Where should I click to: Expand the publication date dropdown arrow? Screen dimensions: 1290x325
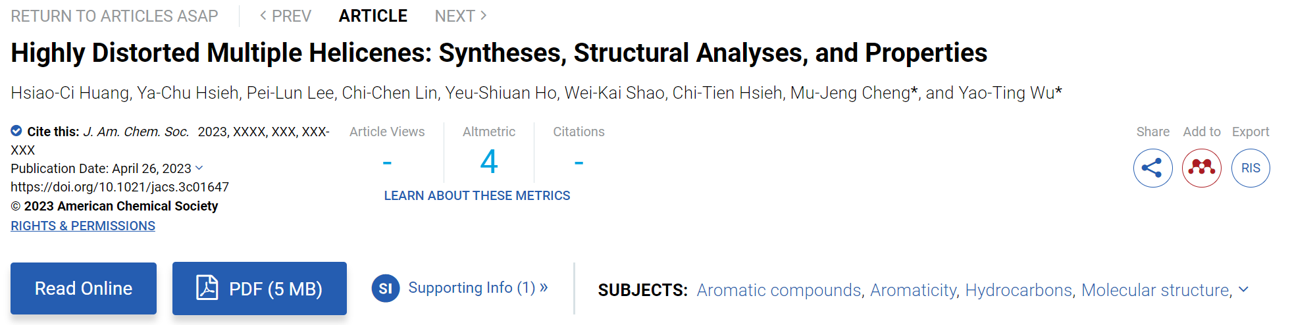(x=199, y=168)
